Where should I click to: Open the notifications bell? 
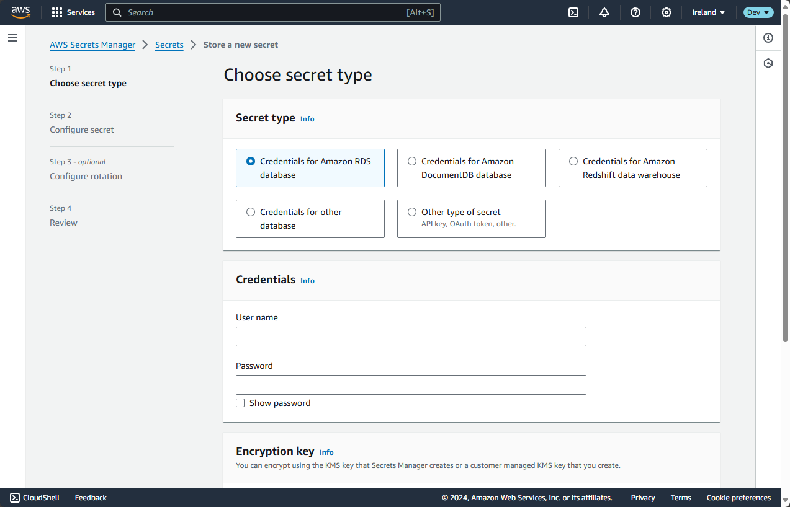click(604, 12)
